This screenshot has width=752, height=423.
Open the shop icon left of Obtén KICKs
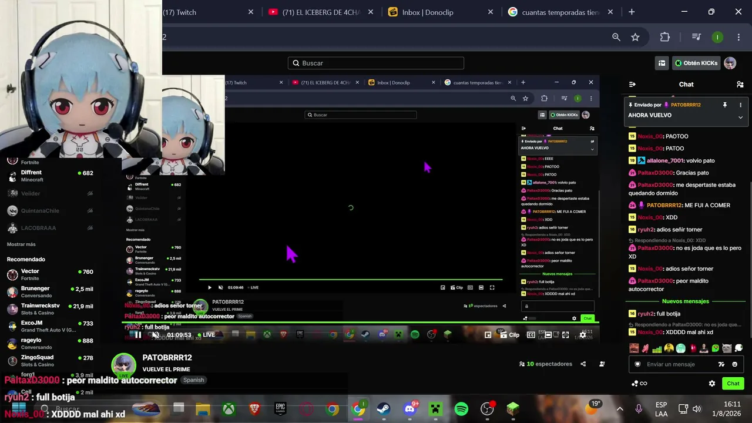[x=662, y=63]
